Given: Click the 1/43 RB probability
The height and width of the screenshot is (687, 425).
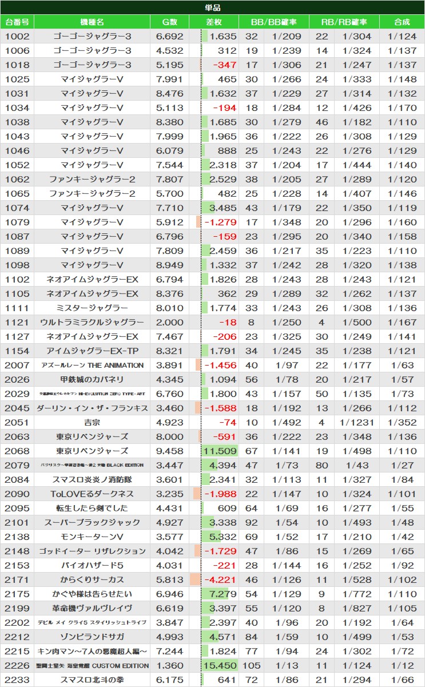Looking at the screenshot, I should coord(356,465).
